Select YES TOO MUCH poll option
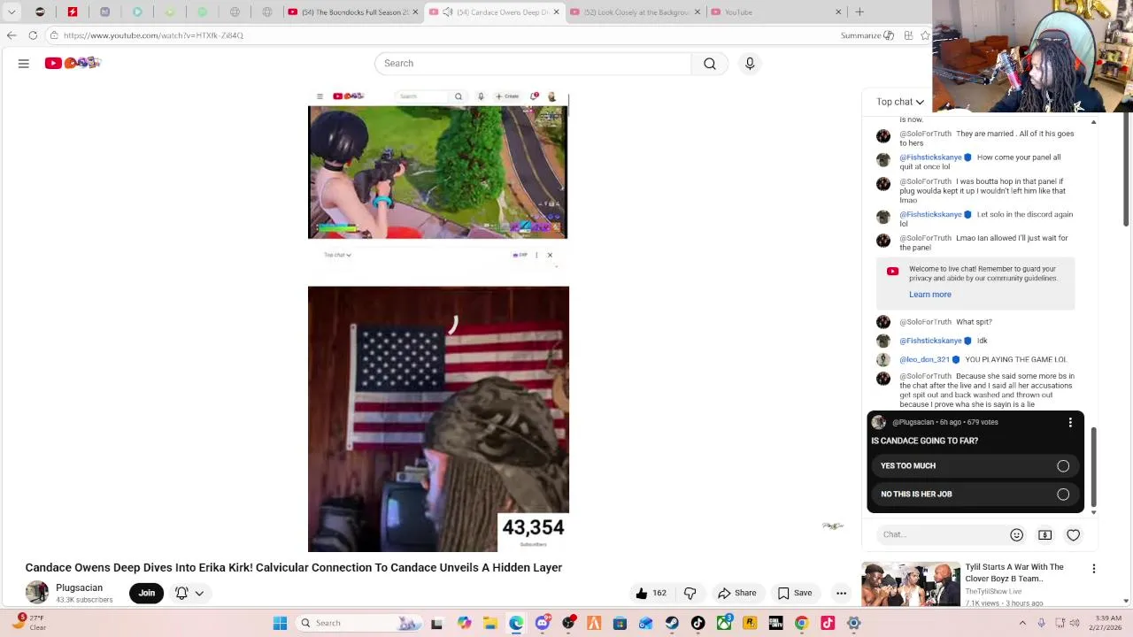 click(975, 465)
